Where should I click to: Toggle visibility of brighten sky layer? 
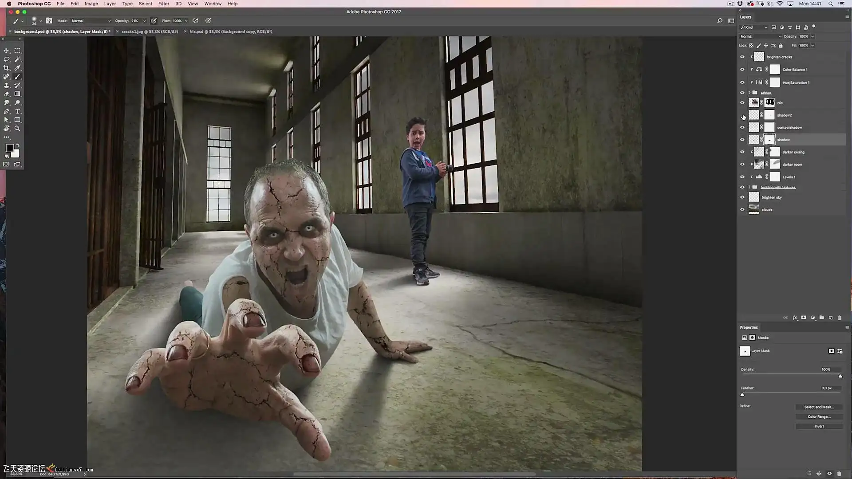pos(742,197)
